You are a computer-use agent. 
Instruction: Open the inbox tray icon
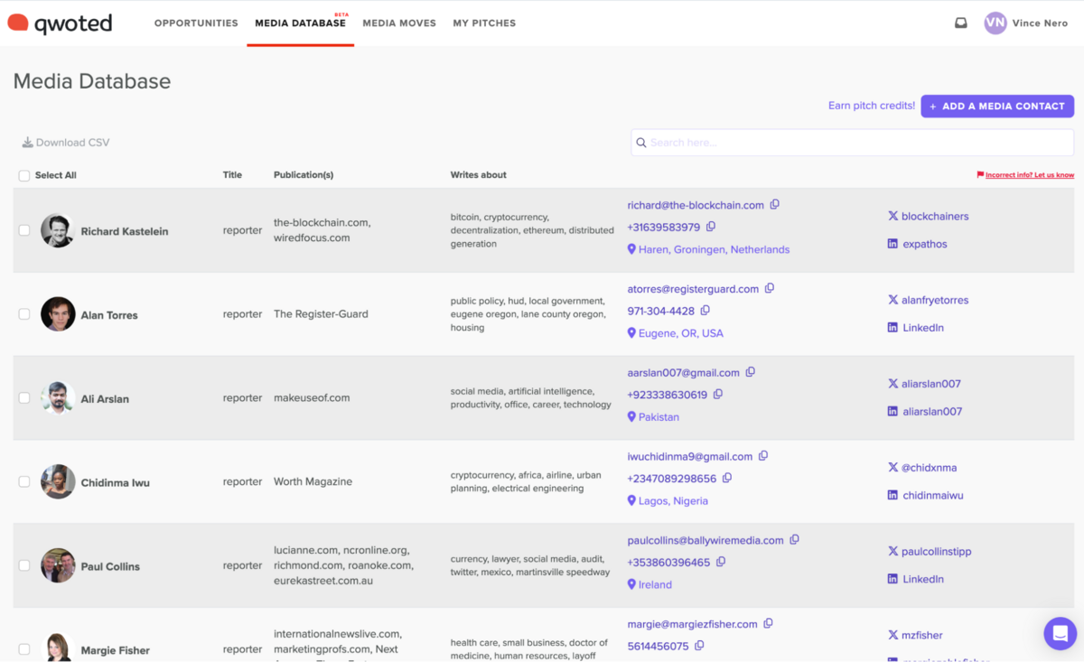[x=960, y=23]
